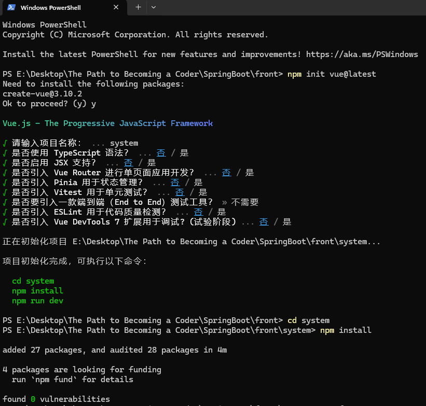Screen dimensions: 426x406
Task: Expand the new tab profile dropdown
Action: (154, 7)
